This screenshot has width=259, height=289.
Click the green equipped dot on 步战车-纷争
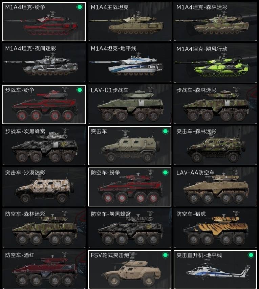click(x=80, y=90)
